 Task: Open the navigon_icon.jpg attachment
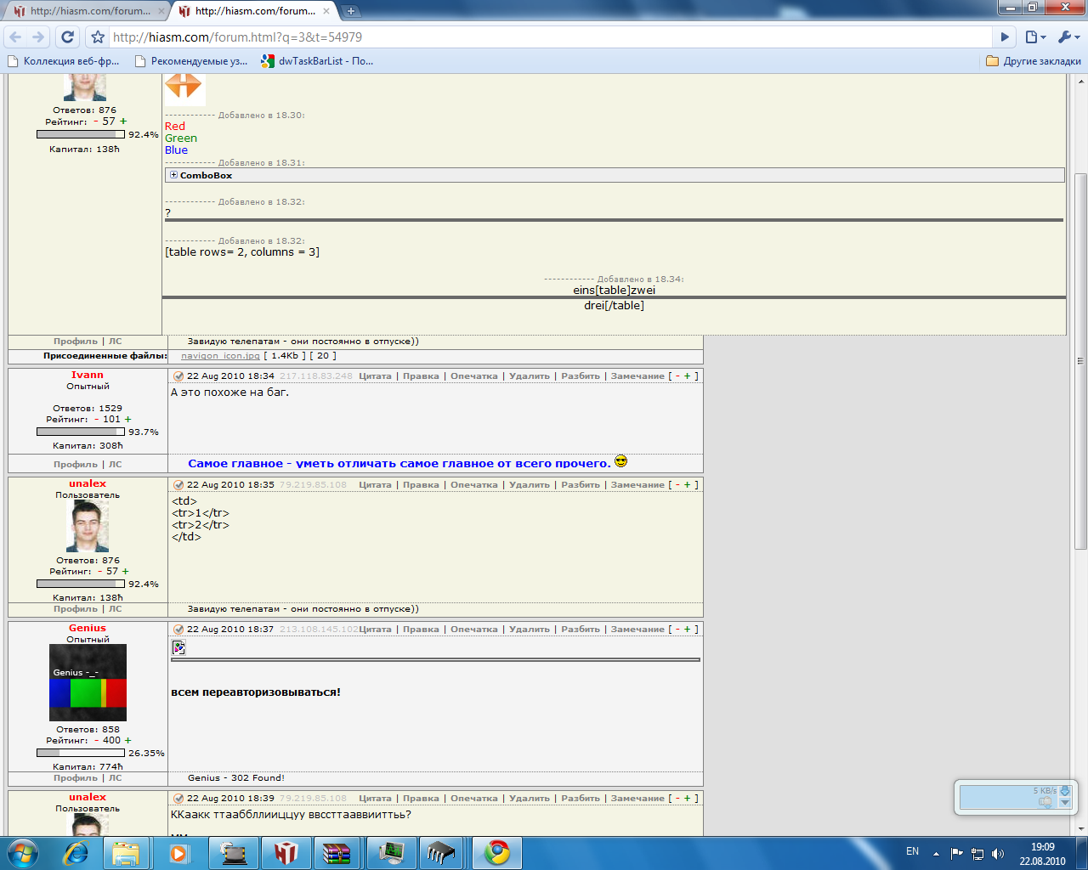tap(220, 356)
